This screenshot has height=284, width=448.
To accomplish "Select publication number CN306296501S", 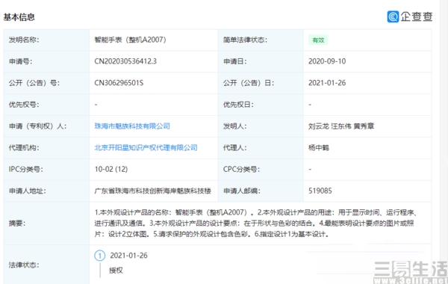I will point(119,83).
